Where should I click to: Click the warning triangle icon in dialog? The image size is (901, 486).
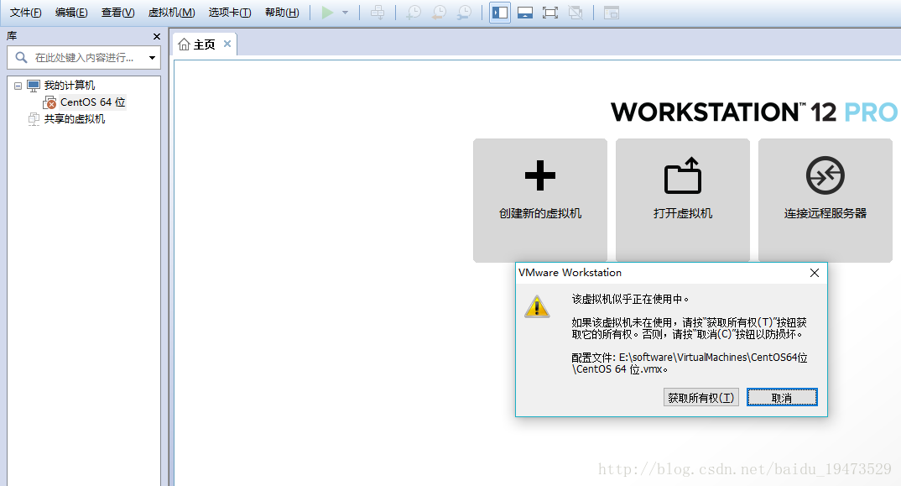click(537, 306)
